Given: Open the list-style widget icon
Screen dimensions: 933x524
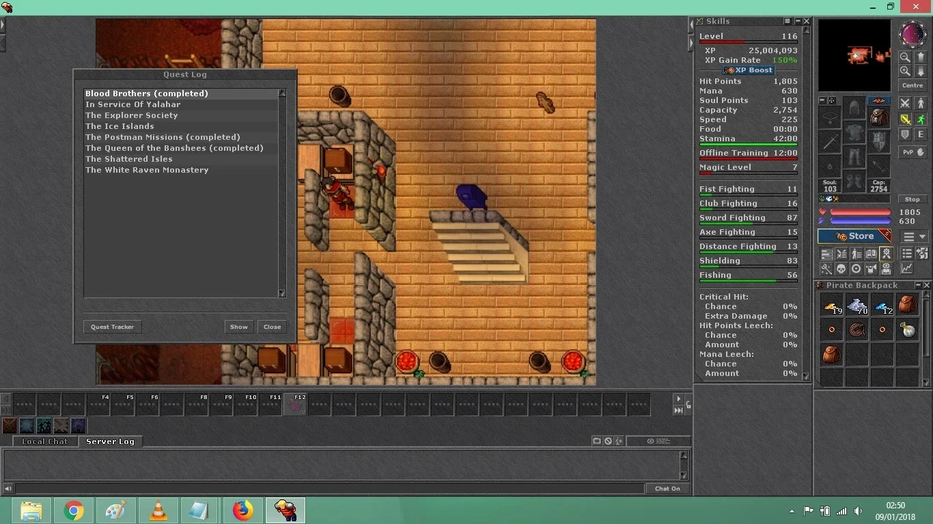Looking at the screenshot, I should [x=907, y=253].
